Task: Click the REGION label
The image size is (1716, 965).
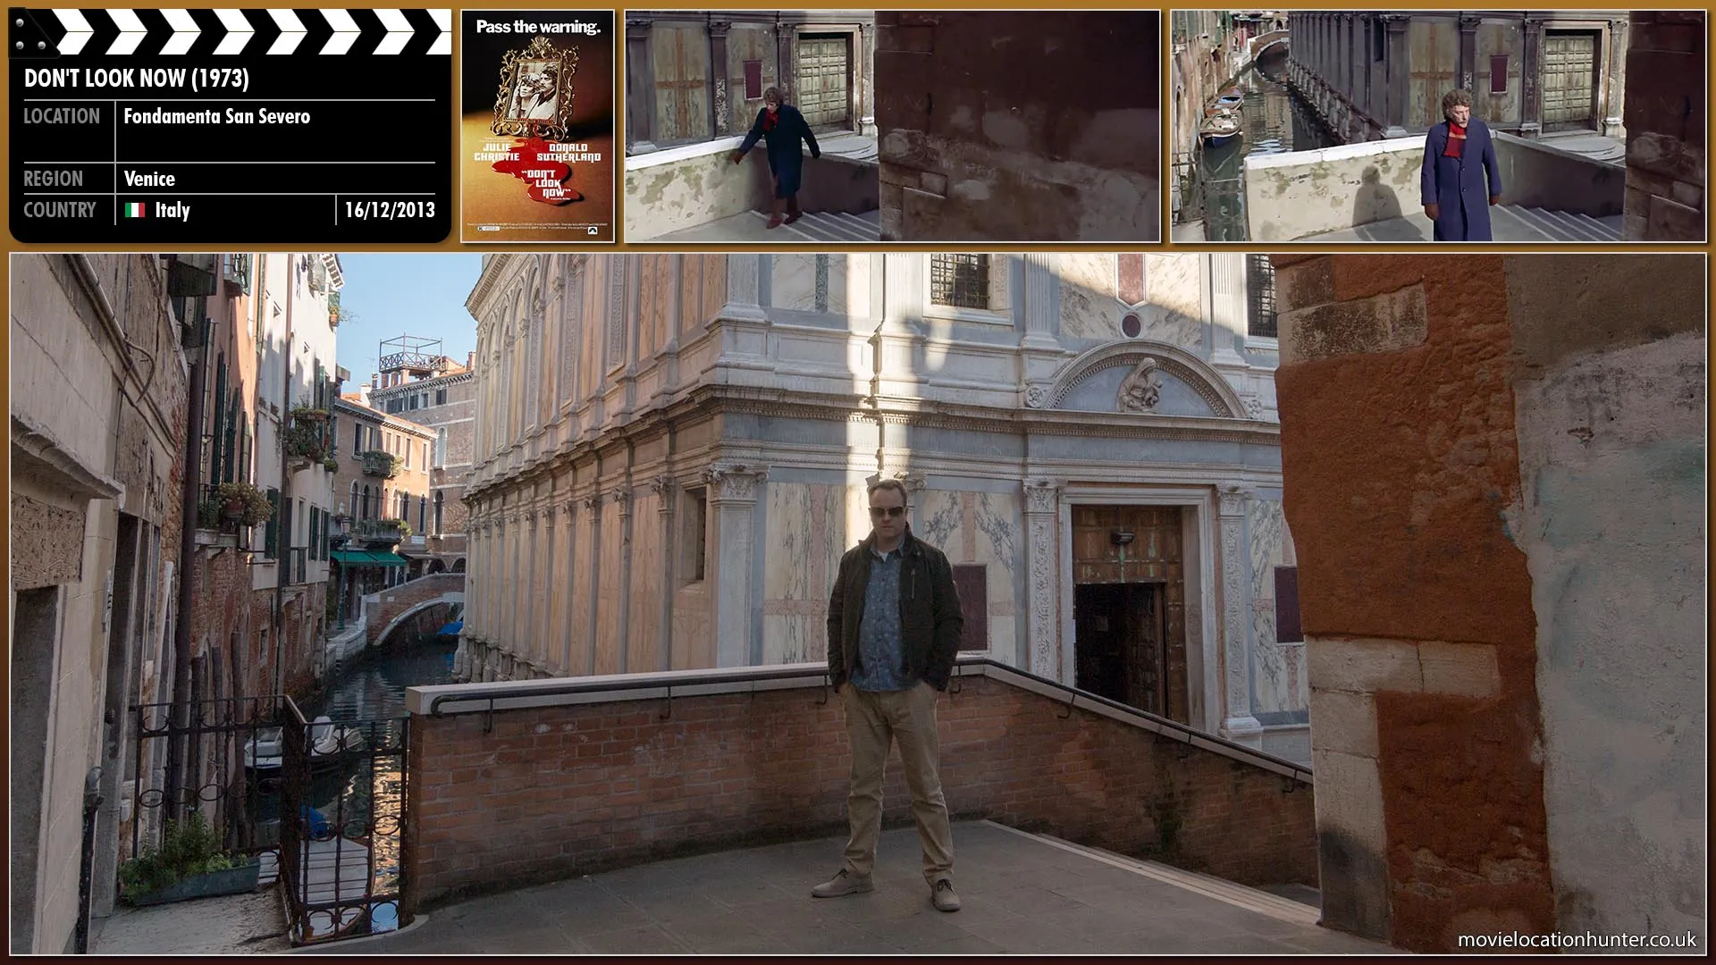Action: tap(53, 179)
